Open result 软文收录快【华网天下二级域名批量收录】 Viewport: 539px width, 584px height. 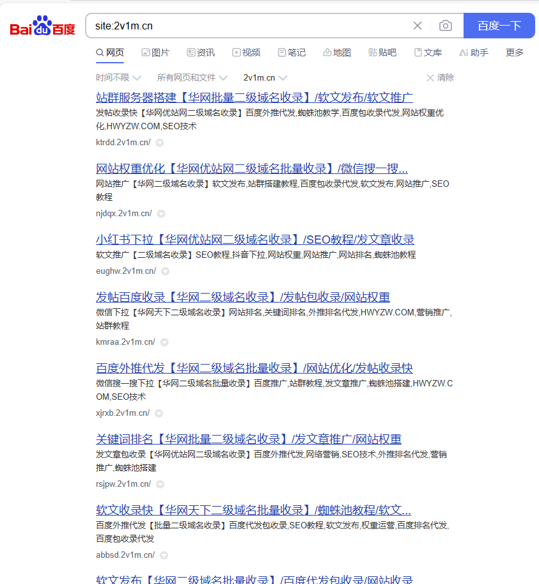pyautogui.click(x=253, y=510)
